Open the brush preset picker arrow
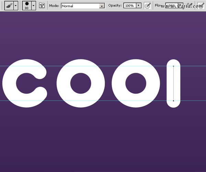Viewport: 206px width, 172px height. click(34, 5)
